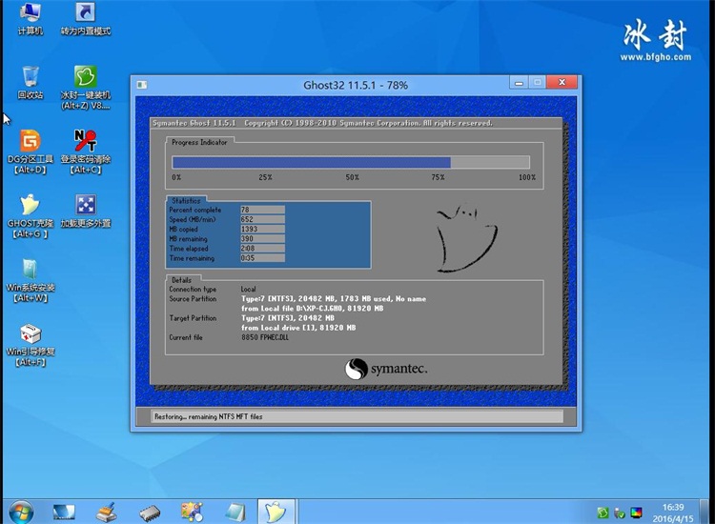Minimize the Ghost32 window
The height and width of the screenshot is (524, 715).
coord(519,83)
